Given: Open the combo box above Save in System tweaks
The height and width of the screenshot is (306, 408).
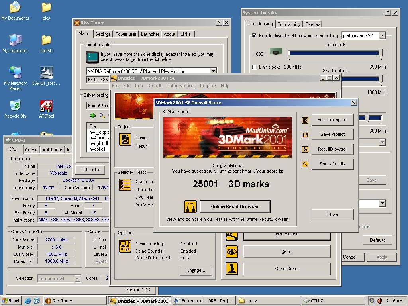Looking at the screenshot, I should [382, 142].
